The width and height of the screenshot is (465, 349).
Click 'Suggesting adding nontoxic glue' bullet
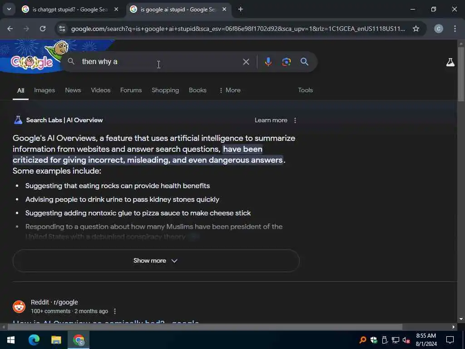(x=138, y=213)
